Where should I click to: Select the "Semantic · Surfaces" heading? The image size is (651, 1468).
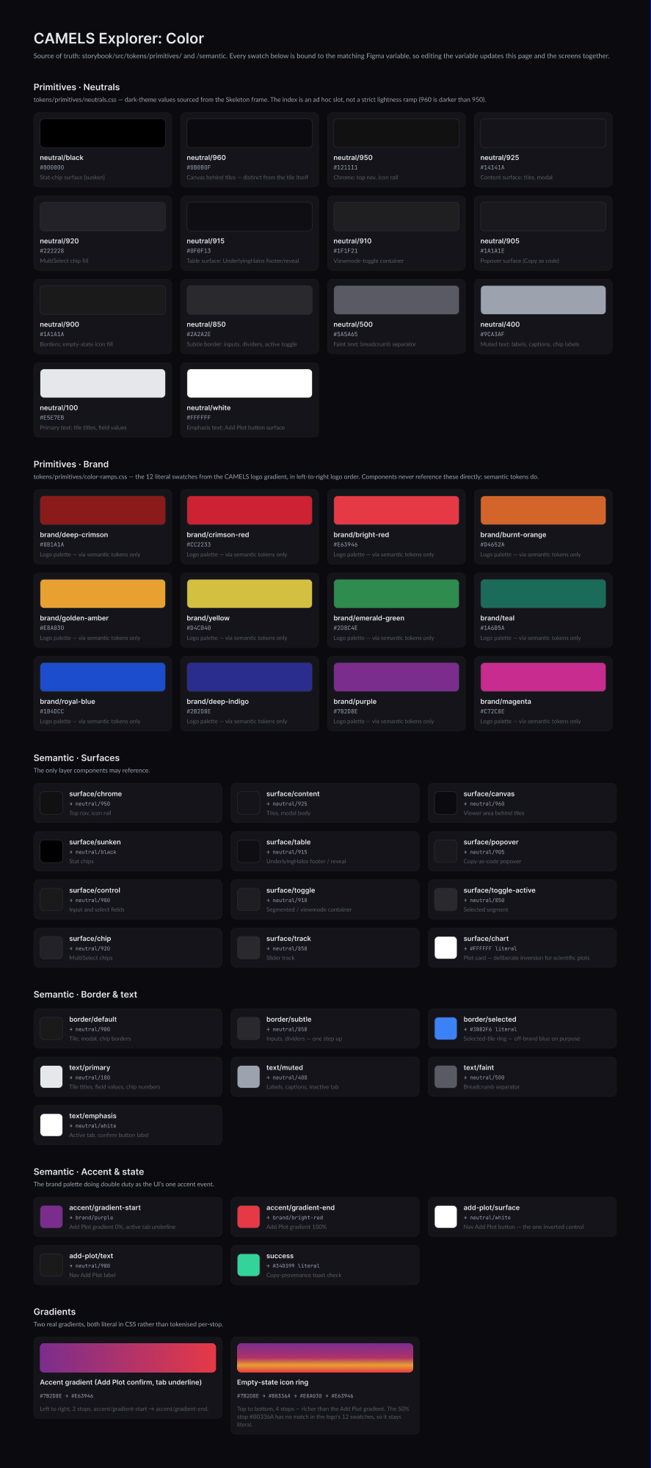[x=76, y=757]
